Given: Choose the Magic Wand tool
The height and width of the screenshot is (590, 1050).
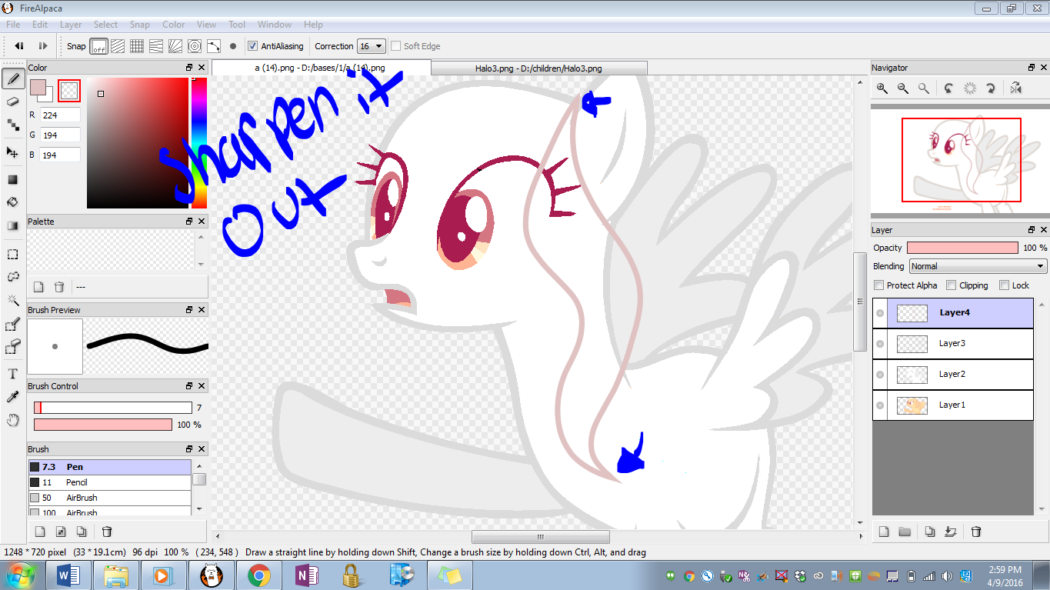Looking at the screenshot, I should [x=12, y=300].
